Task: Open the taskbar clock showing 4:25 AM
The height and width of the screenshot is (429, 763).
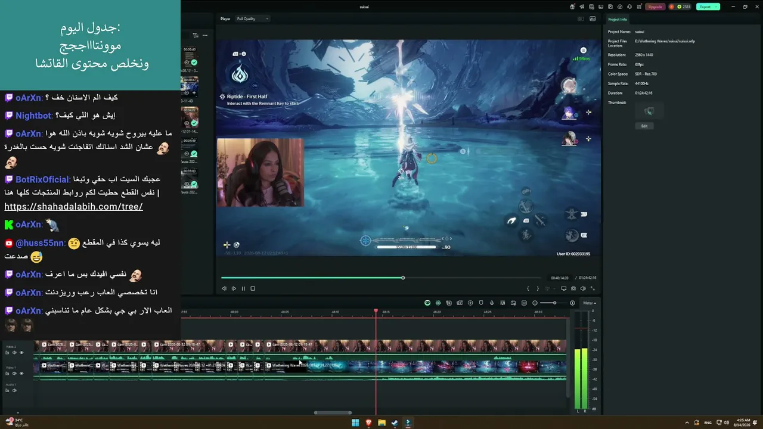Action: 743,422
